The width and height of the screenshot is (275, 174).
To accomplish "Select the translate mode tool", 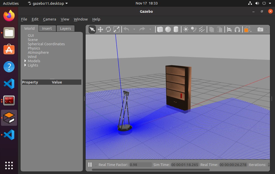I will pos(100,29).
